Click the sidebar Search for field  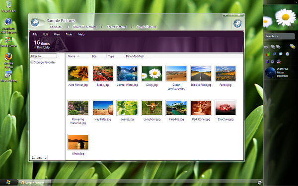280,36
